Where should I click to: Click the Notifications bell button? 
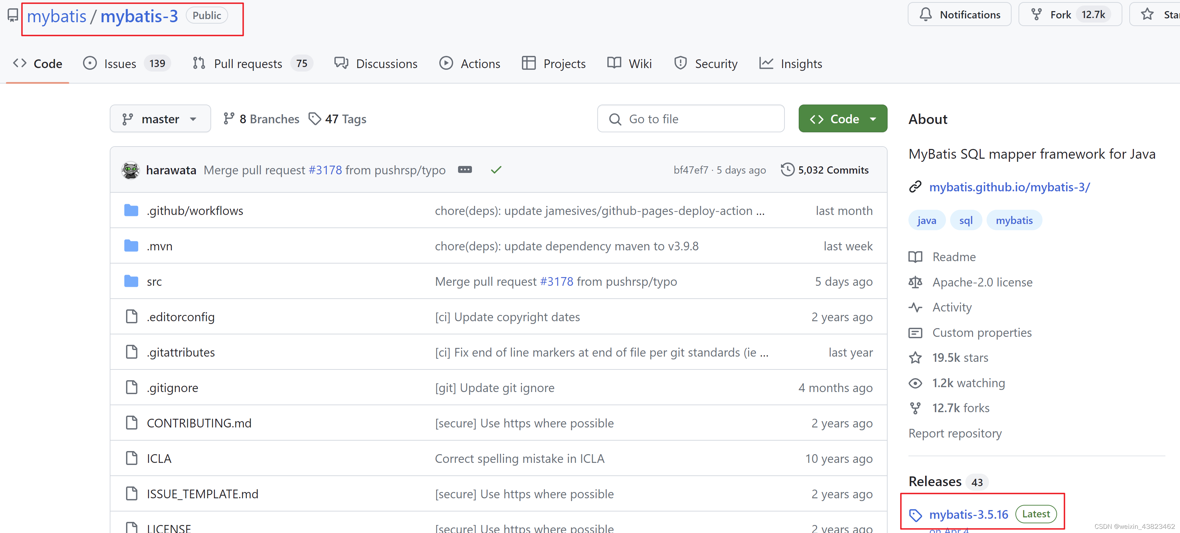[x=959, y=15]
